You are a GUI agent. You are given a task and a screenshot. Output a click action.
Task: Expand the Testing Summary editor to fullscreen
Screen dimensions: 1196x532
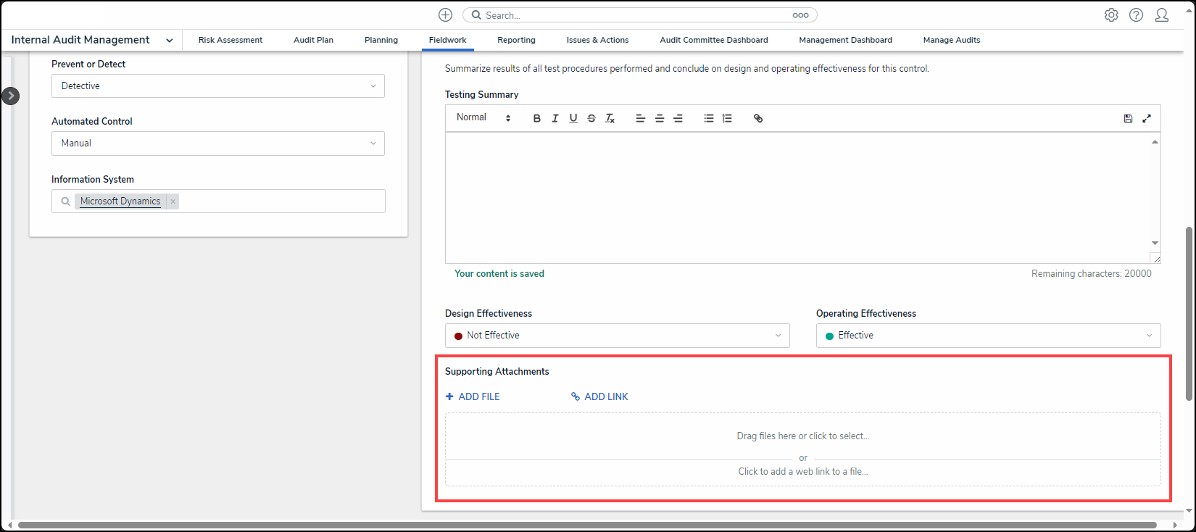[x=1147, y=118]
